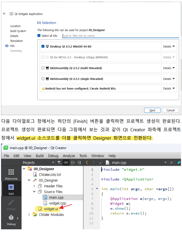Open Debug mode in sidebar
Screen dimensions: 182x232
point(11,220)
